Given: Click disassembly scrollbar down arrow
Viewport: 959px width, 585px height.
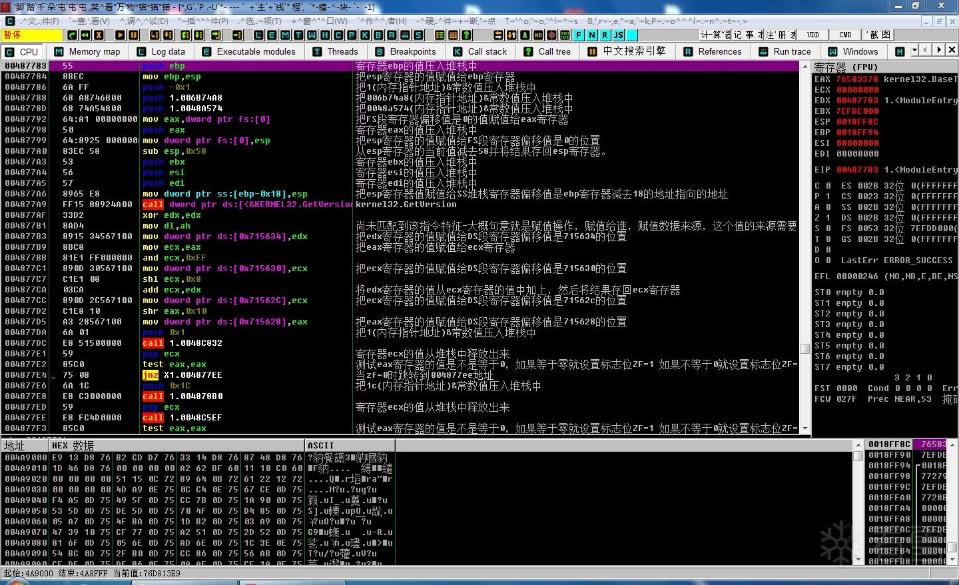Looking at the screenshot, I should [804, 428].
